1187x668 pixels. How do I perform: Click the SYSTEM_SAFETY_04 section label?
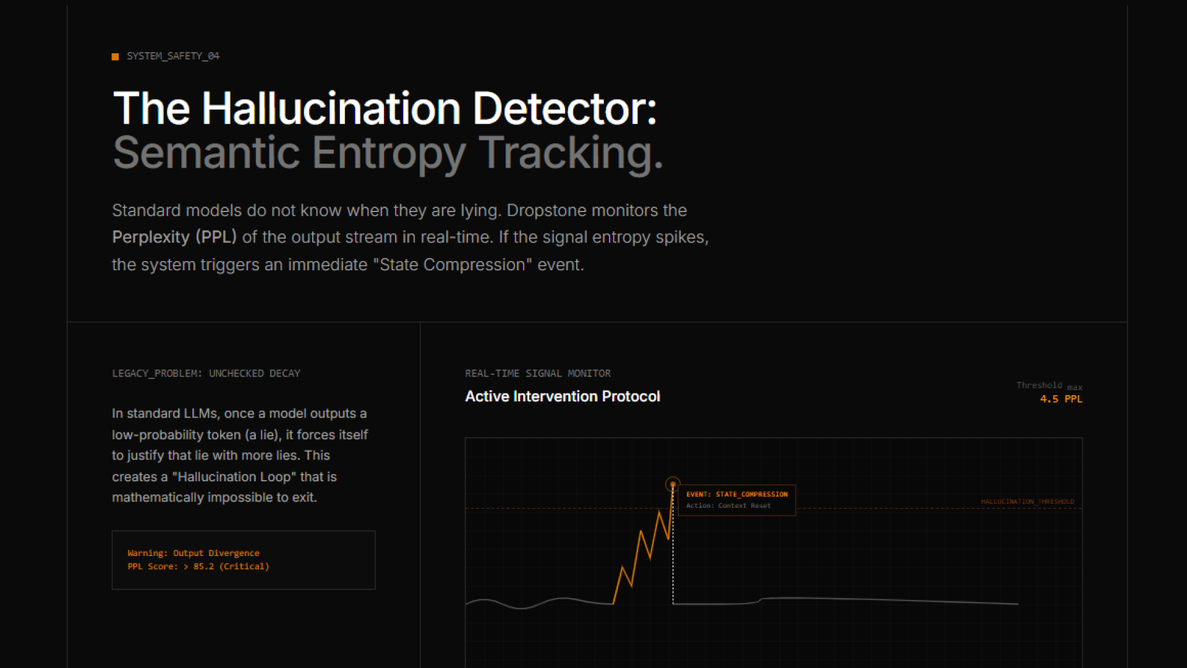point(173,56)
